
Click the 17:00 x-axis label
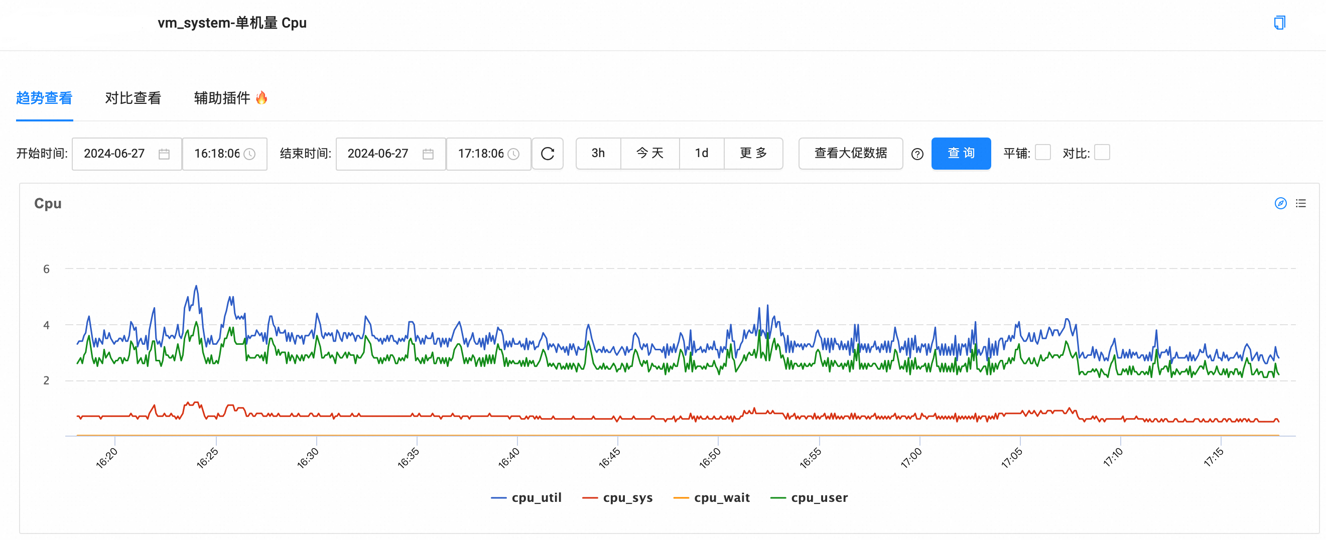(911, 458)
